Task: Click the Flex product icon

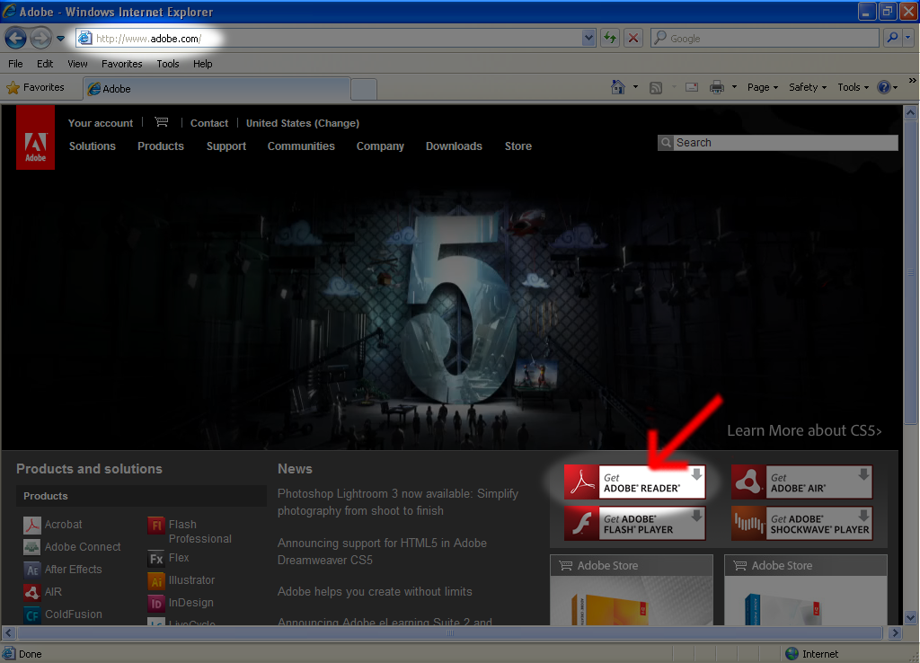Action: coord(156,559)
